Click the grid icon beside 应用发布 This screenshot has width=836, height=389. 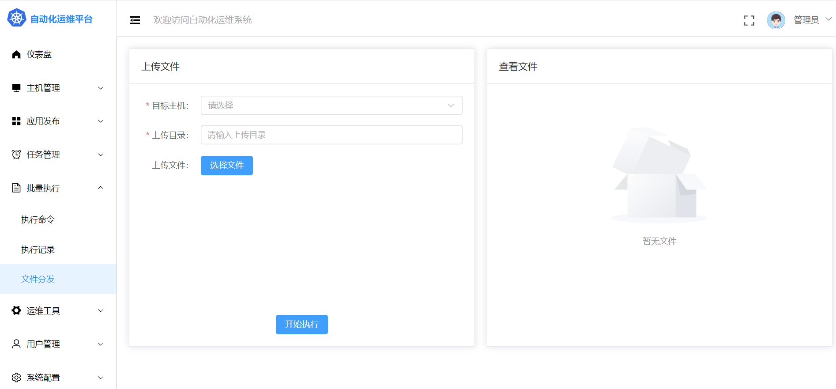point(16,121)
